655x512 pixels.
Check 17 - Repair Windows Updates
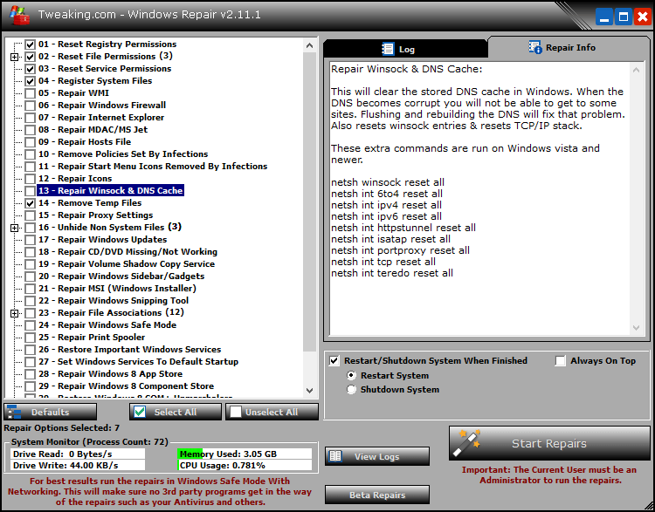point(30,240)
